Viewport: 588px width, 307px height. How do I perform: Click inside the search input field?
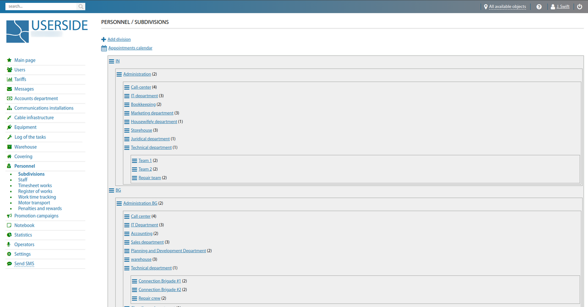[42, 7]
